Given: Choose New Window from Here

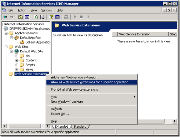Looking at the screenshot, I should pyautogui.click(x=92, y=102).
